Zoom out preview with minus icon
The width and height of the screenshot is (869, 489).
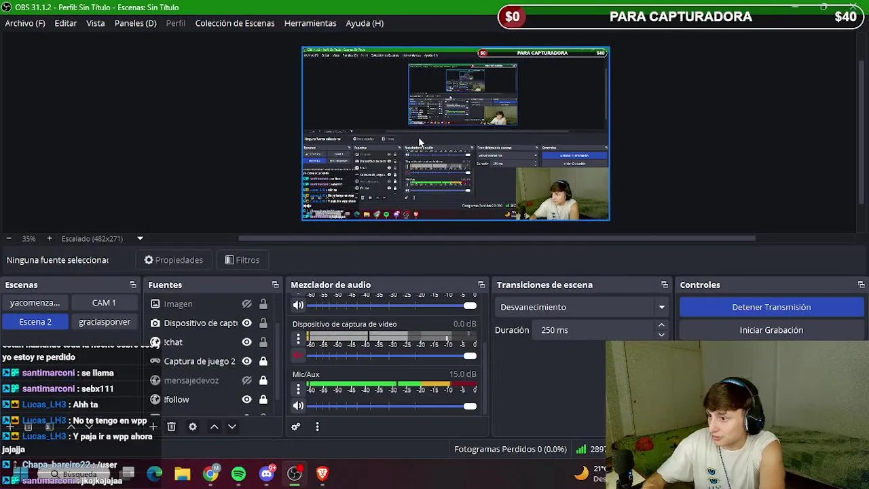coord(9,238)
